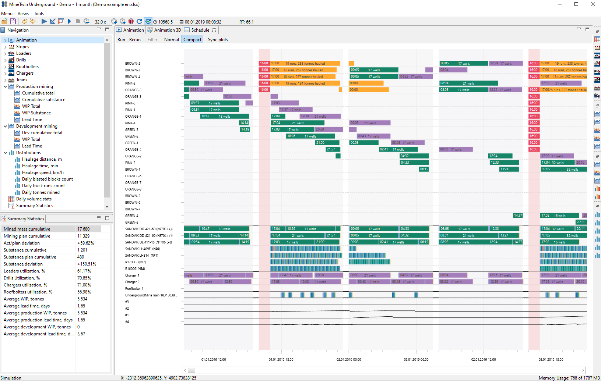Toggle the Compact schedule view
601x381 pixels.
pyautogui.click(x=193, y=40)
